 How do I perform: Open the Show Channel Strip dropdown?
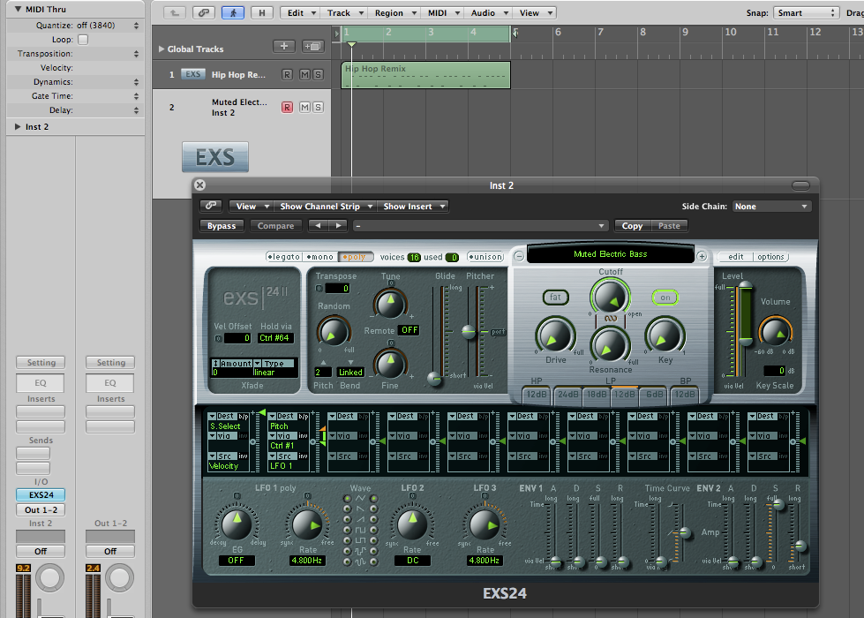pos(325,207)
